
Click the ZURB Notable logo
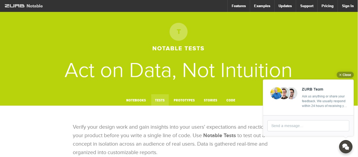pos(24,6)
